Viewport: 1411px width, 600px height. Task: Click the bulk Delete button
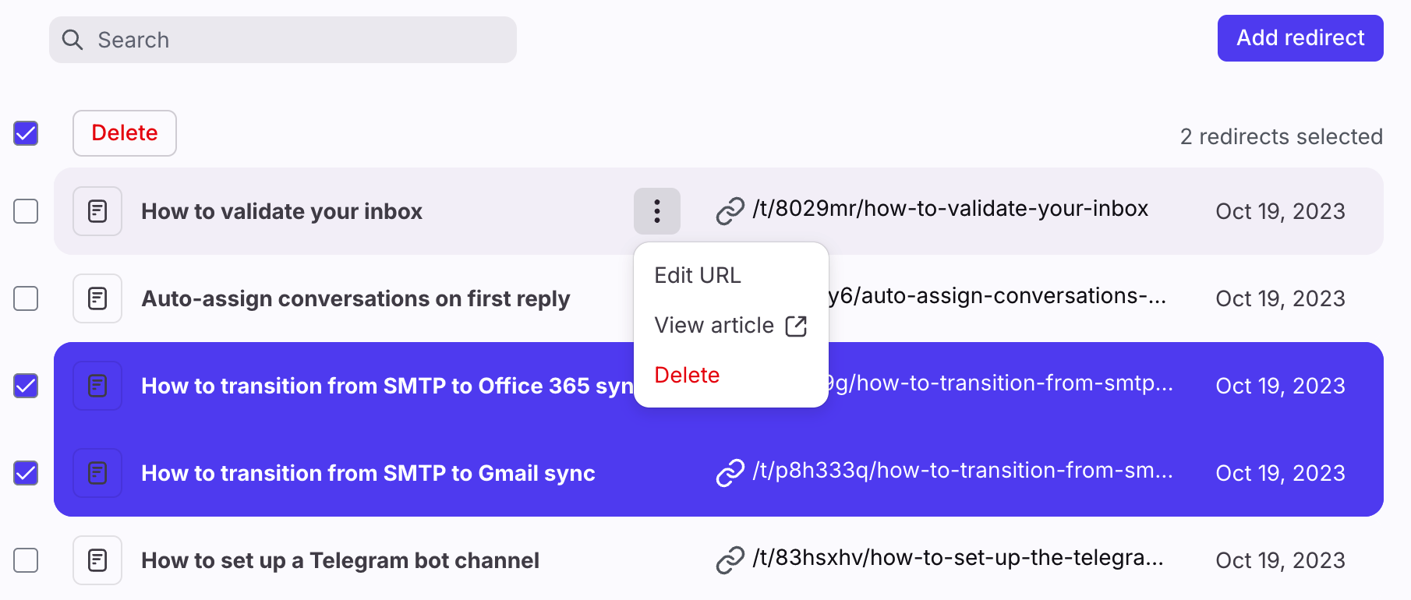125,133
